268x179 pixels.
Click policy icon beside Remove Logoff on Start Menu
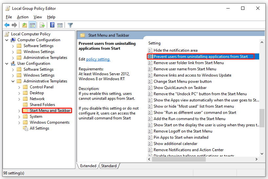point(150,131)
